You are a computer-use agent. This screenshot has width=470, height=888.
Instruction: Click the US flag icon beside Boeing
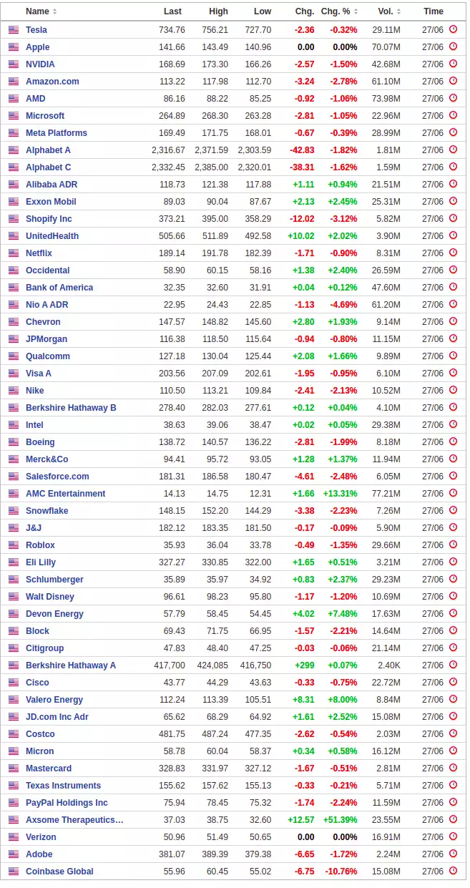coord(14,442)
